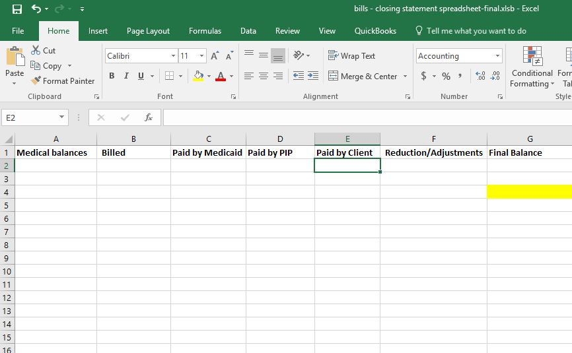Activate the Format Painter
572x353 pixels.
click(x=63, y=81)
